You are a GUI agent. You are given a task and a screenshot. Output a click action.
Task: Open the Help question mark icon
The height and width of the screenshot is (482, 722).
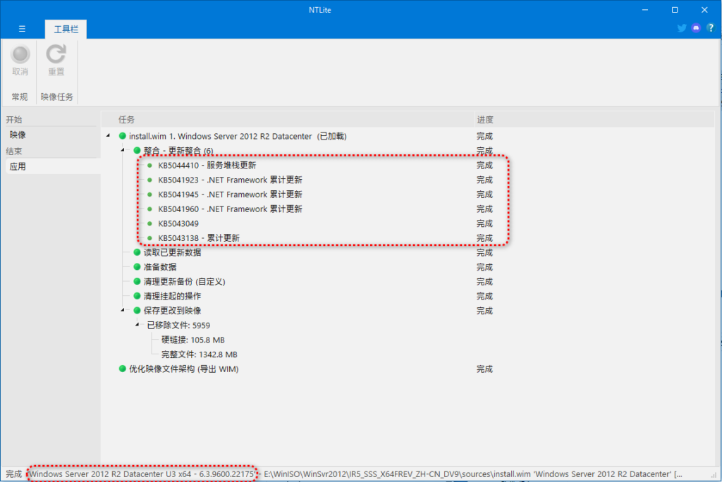point(711,28)
